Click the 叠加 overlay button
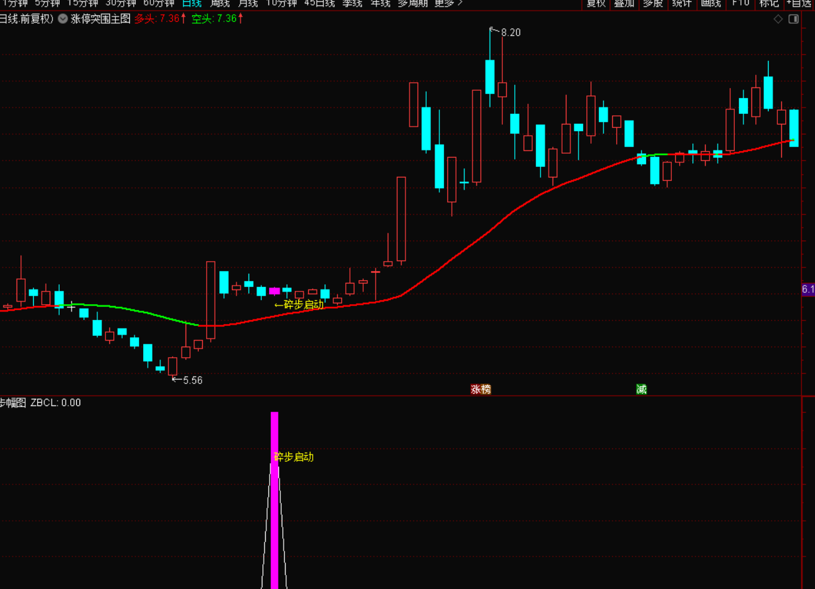This screenshot has width=815, height=589. pyautogui.click(x=624, y=3)
